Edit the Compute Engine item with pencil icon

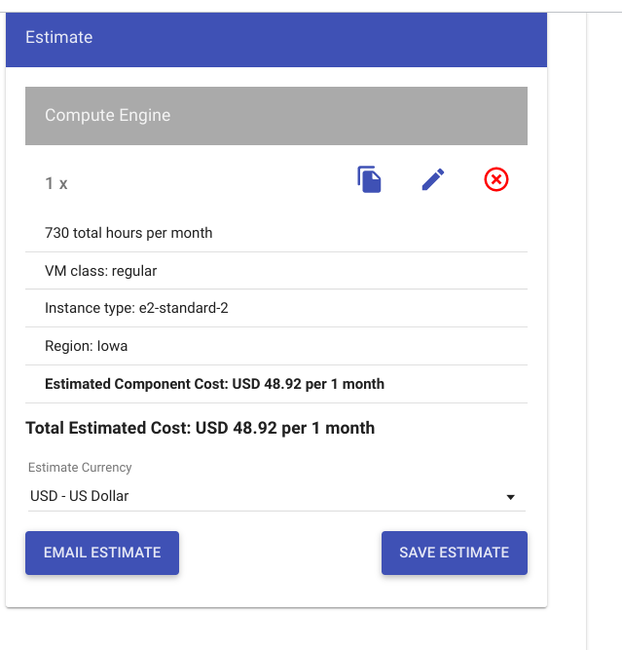click(433, 180)
